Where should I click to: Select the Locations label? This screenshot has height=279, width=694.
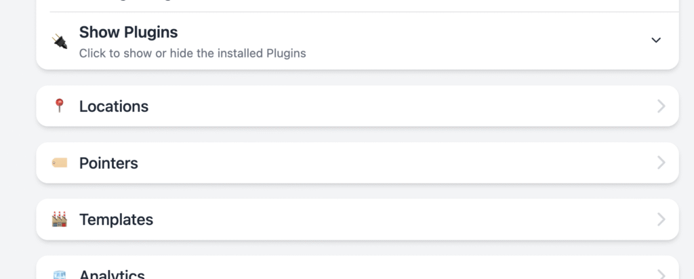click(x=114, y=106)
